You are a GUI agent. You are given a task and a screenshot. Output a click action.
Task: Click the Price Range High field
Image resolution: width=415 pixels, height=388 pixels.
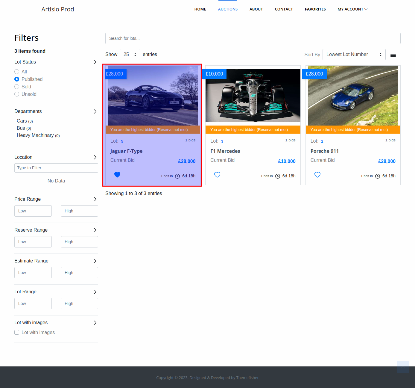pos(79,211)
